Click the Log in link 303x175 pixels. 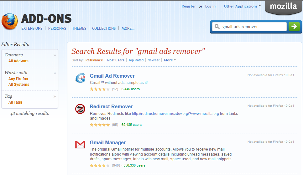click(x=210, y=6)
